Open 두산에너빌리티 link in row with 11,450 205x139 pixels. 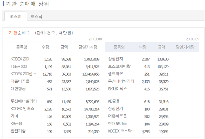click(x=24, y=101)
